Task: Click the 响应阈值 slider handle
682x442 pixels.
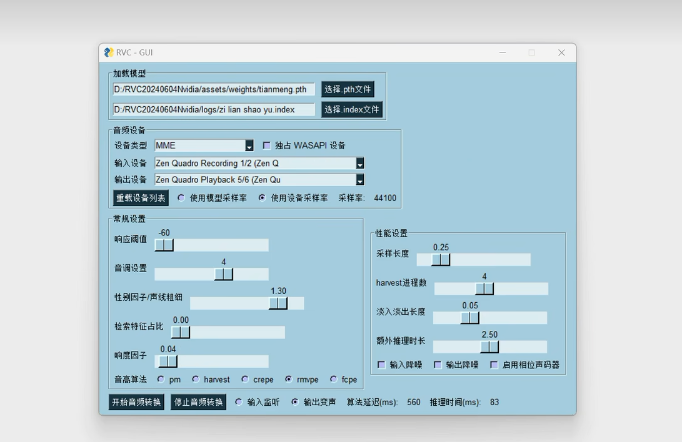Action: (x=164, y=245)
